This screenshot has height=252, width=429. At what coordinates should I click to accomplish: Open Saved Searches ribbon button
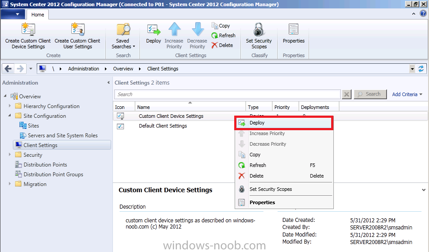[123, 36]
